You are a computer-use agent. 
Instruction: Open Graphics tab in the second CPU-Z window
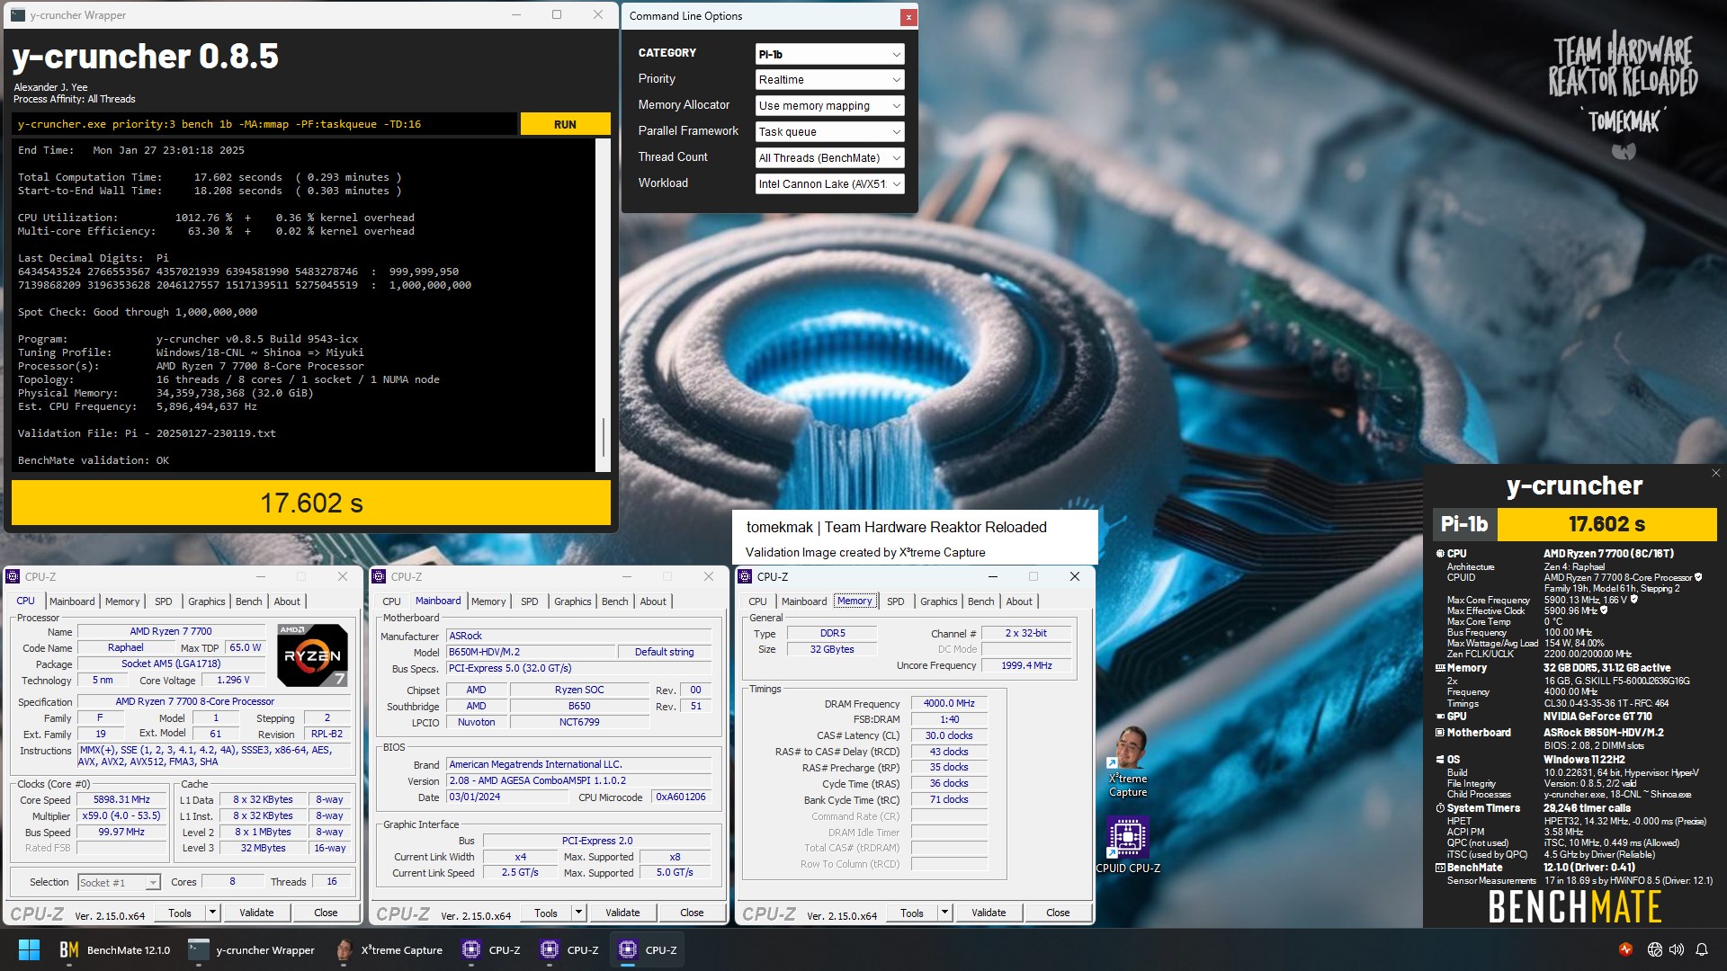(573, 601)
